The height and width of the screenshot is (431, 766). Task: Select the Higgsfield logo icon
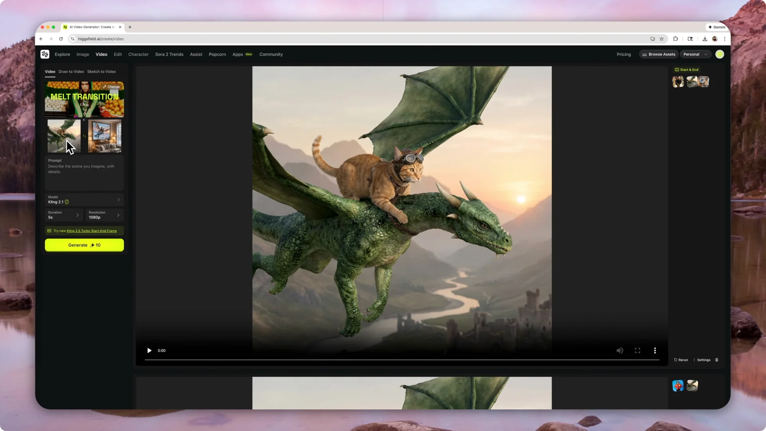tap(45, 54)
